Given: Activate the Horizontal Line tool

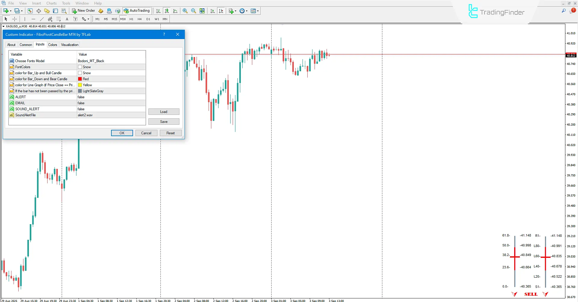Looking at the screenshot, I should [33, 19].
